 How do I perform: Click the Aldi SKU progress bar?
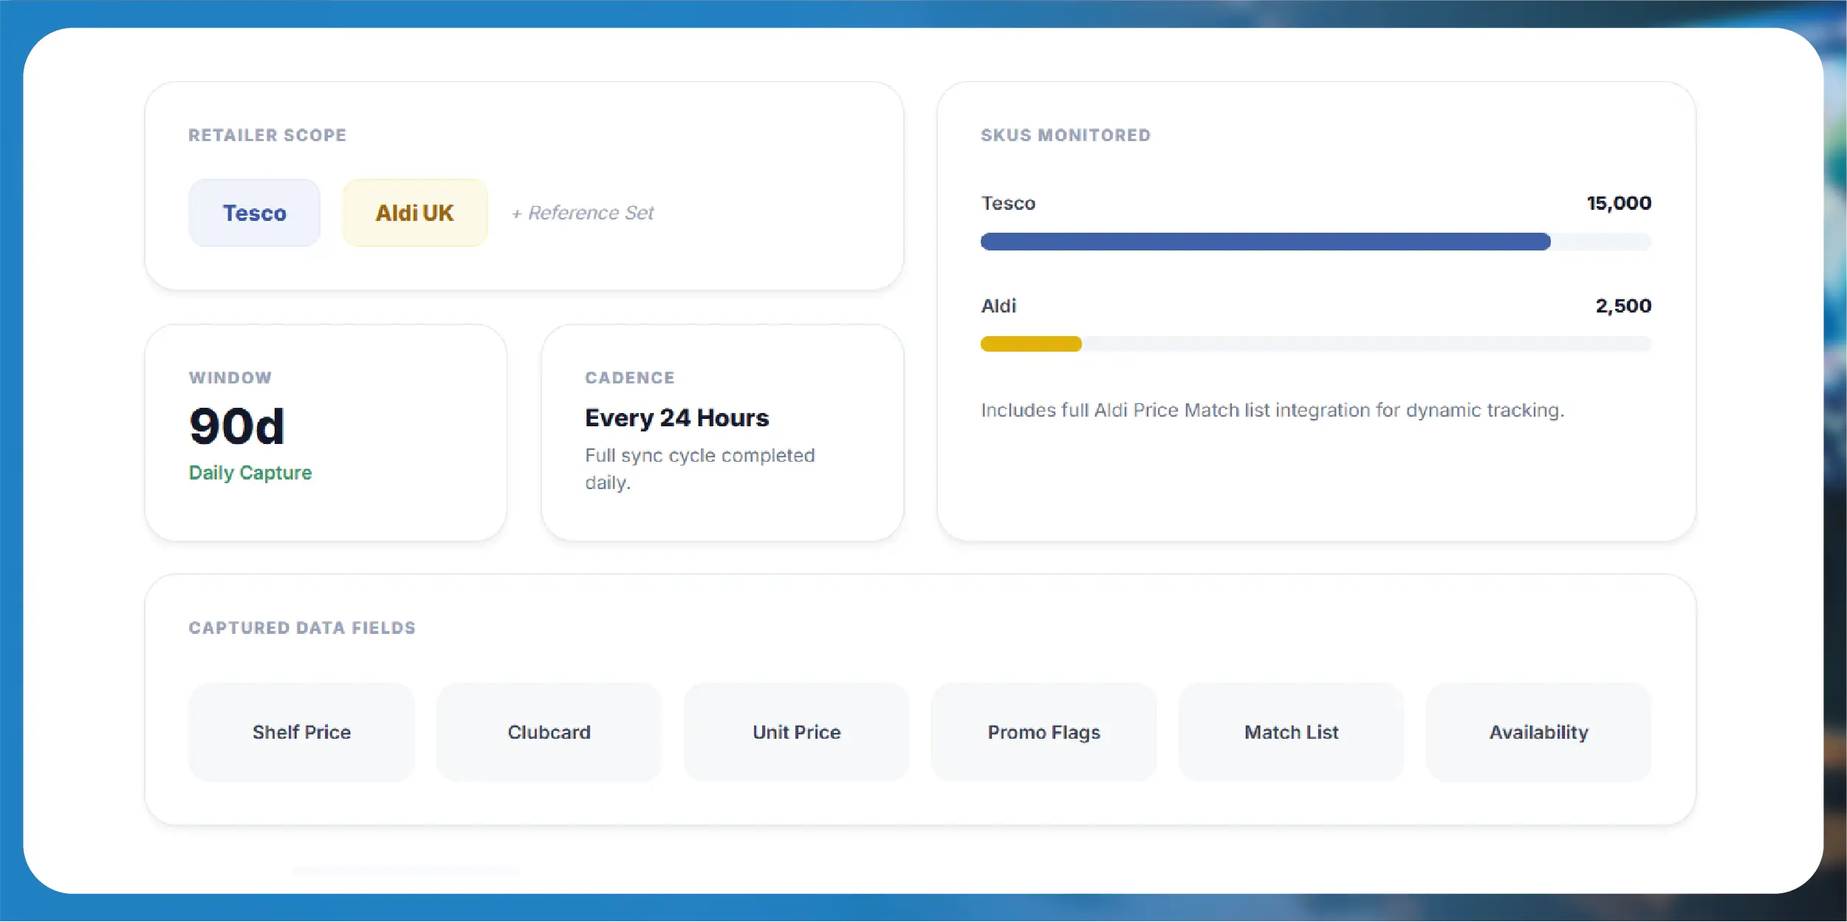[1315, 344]
